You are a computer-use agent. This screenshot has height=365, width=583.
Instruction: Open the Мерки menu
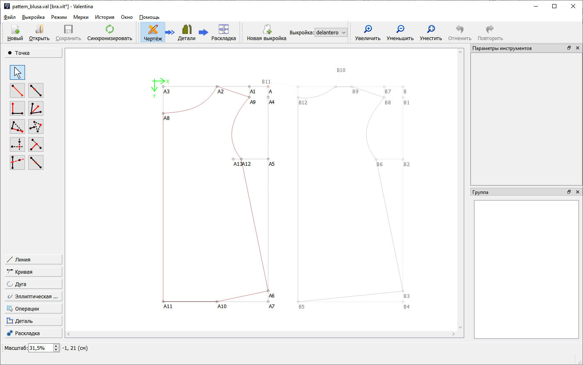tap(81, 17)
